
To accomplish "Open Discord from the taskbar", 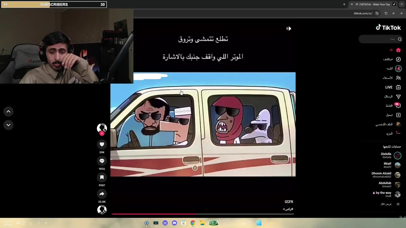I will coord(174,223).
